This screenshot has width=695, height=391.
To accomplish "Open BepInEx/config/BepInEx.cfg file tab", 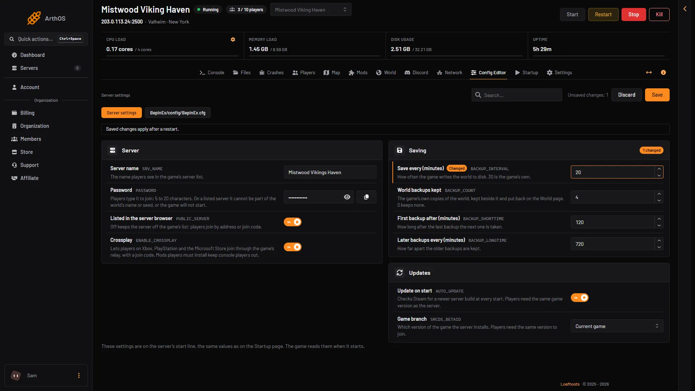I will tap(177, 113).
